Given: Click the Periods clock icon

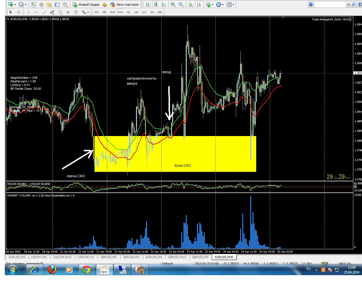Looking at the screenshot, I should pyautogui.click(x=219, y=5).
